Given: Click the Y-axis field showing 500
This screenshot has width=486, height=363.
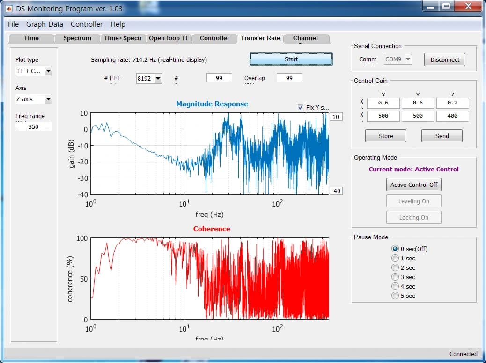Looking at the screenshot, I should (x=418, y=116).
